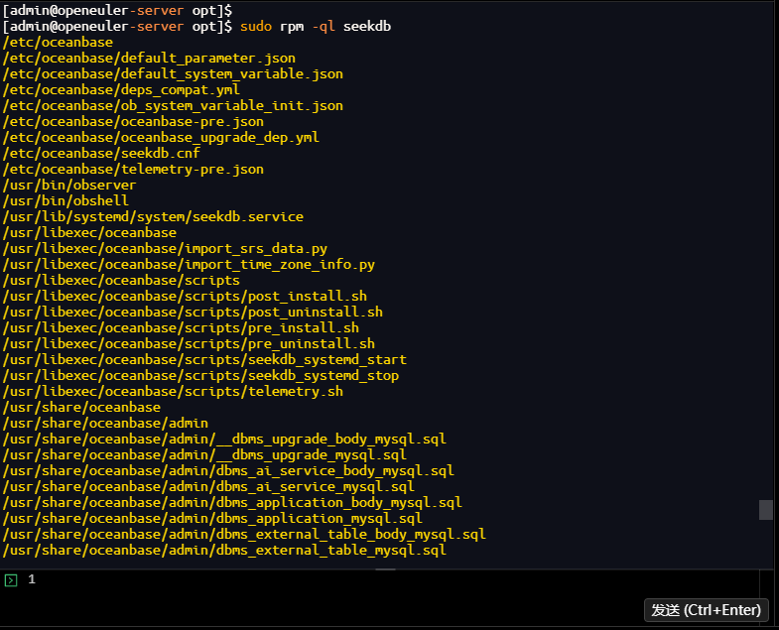The height and width of the screenshot is (630, 779).
Task: Click the green prompt icon in command box
Action: click(10, 579)
